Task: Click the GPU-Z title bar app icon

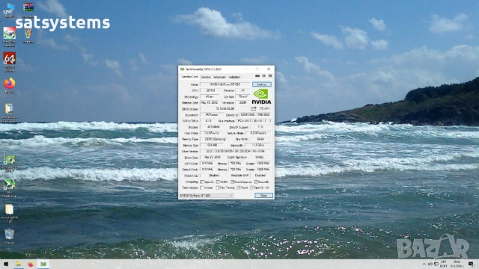Action: coord(182,69)
